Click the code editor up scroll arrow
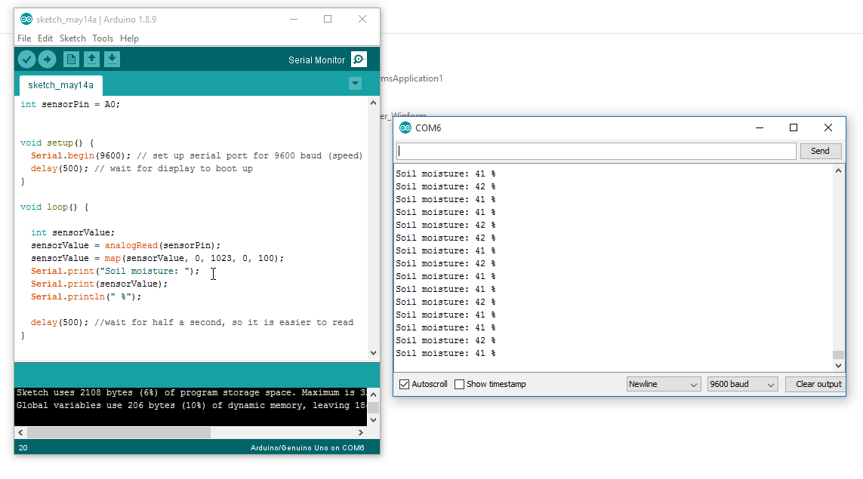Image resolution: width=863 pixels, height=479 pixels. [373, 103]
